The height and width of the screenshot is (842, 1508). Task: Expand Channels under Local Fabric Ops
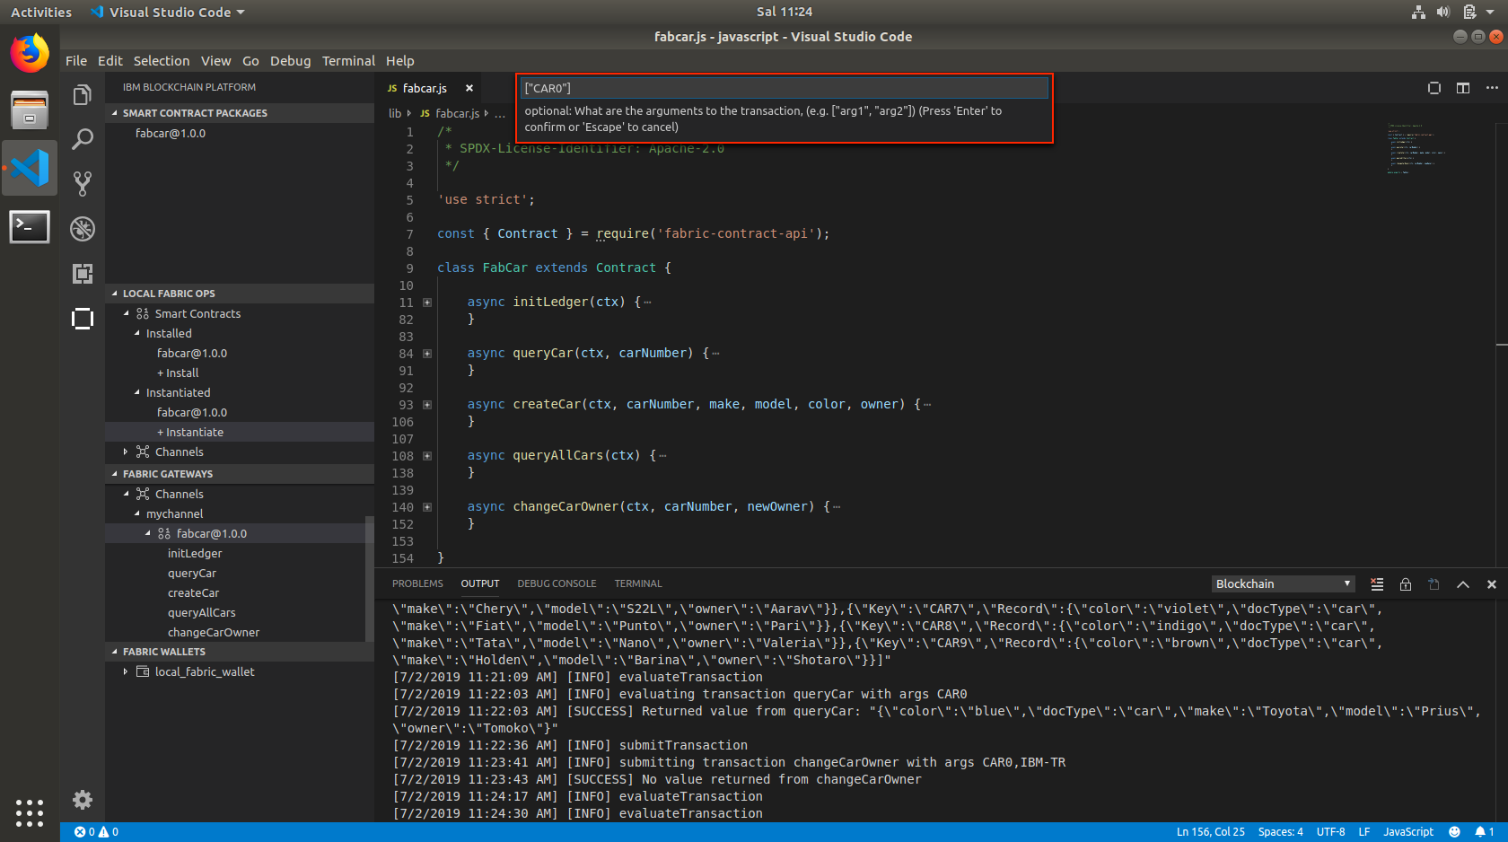click(126, 452)
